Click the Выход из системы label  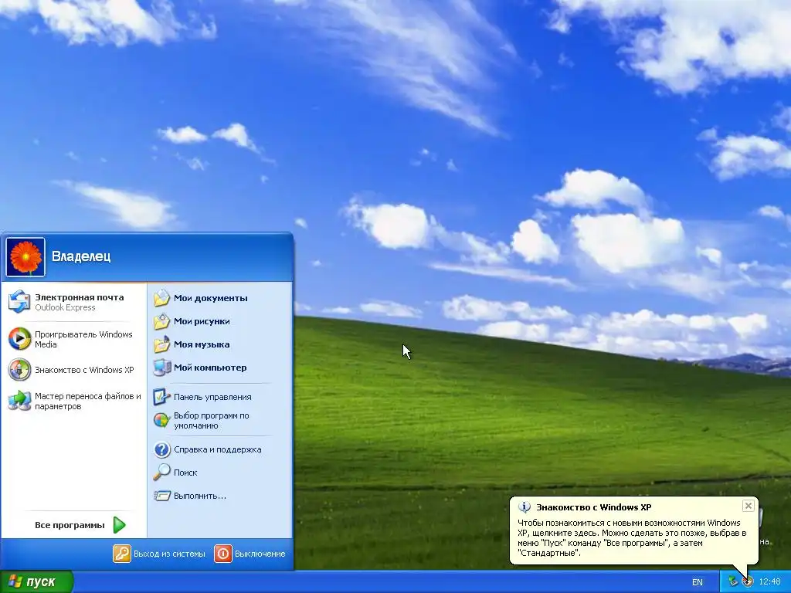(x=169, y=554)
